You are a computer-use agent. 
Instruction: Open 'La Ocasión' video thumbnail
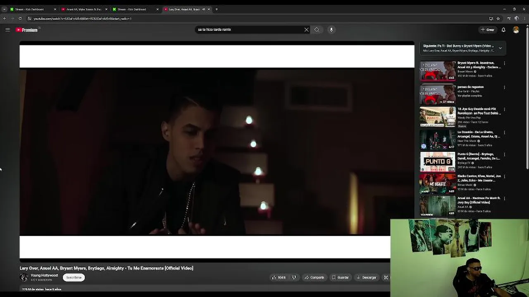tap(438, 139)
